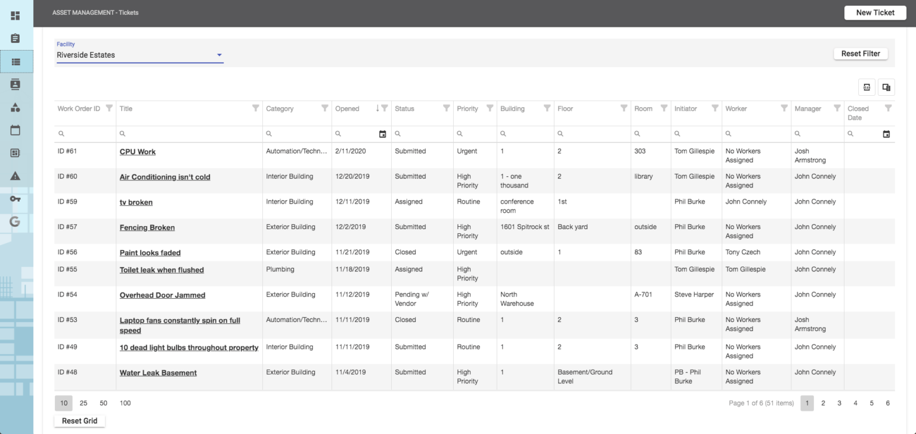
Task: Open the Calendar icon in the sidebar
Action: 15,130
